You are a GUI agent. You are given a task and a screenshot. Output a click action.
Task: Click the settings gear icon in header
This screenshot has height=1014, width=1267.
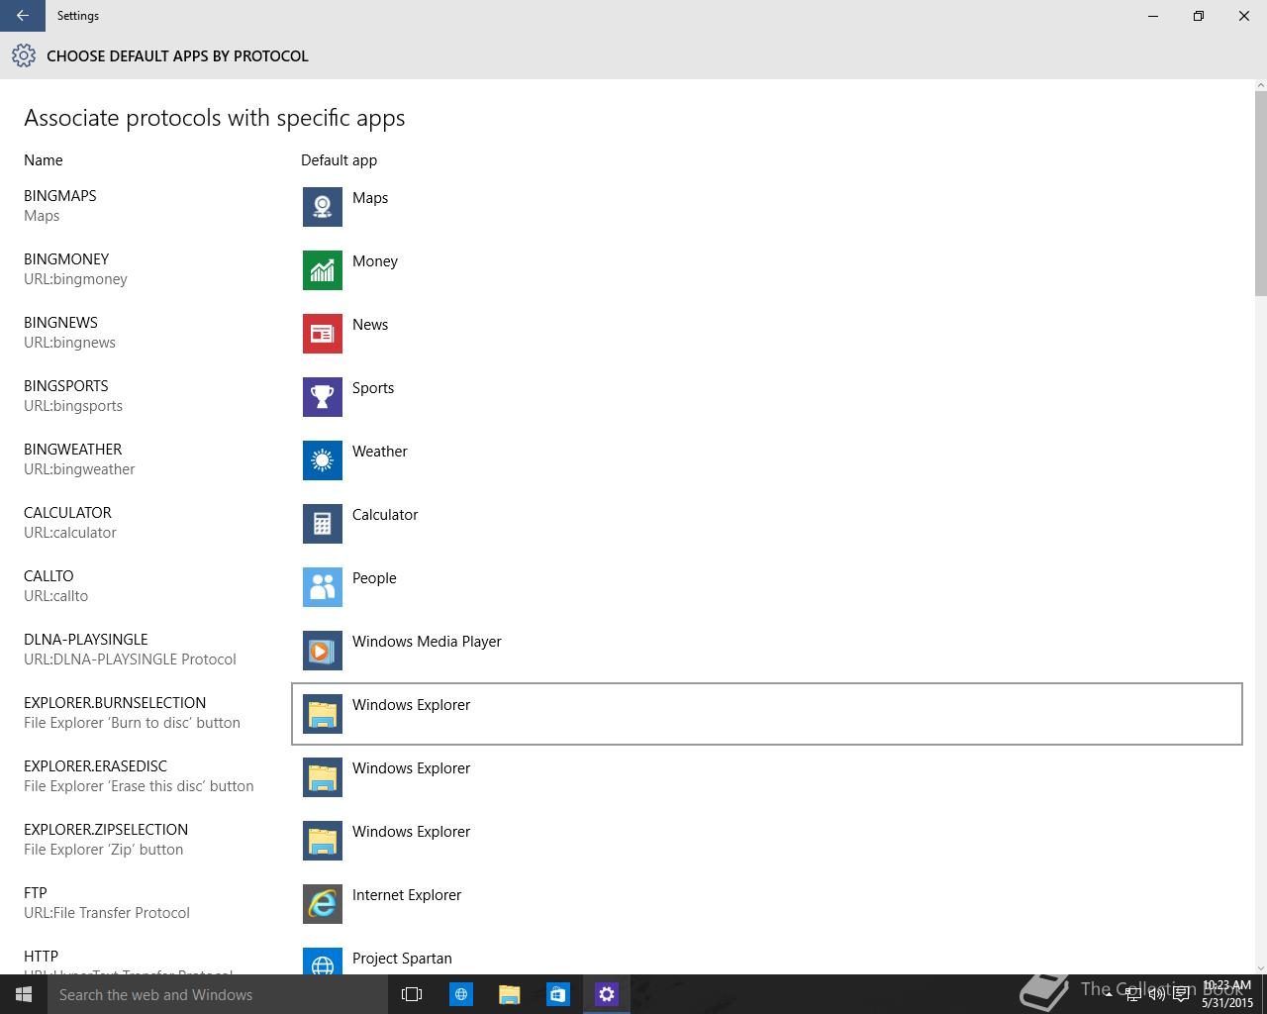point(24,55)
